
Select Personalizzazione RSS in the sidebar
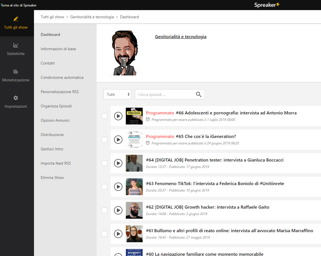[x=60, y=92]
